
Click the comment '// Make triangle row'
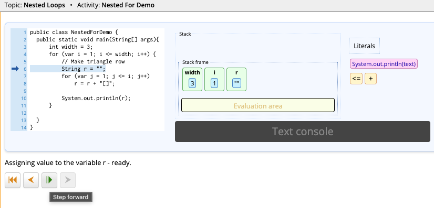click(x=93, y=61)
